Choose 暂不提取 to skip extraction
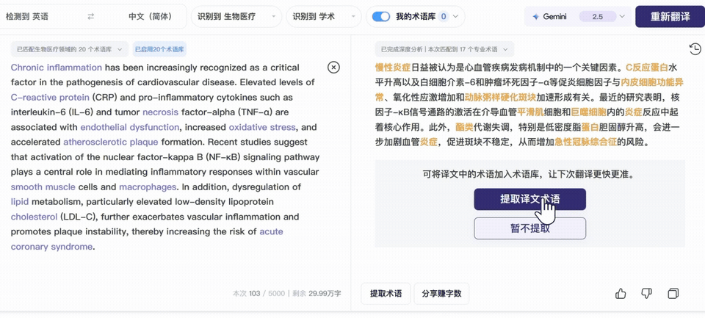705x318 pixels. click(529, 228)
